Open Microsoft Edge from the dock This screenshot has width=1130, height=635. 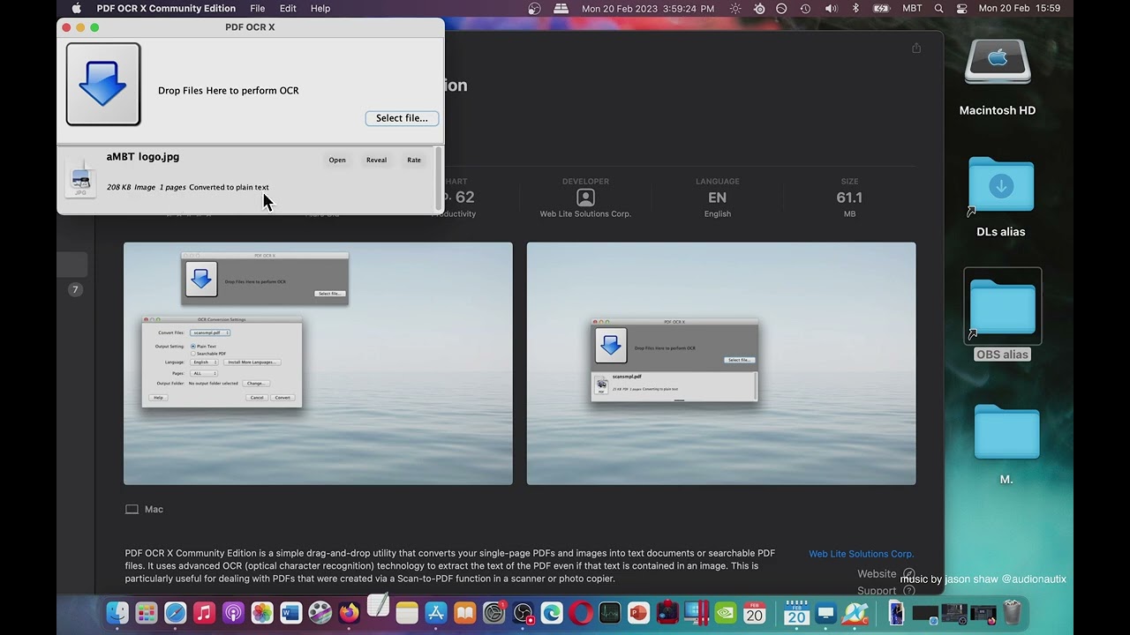[552, 612]
